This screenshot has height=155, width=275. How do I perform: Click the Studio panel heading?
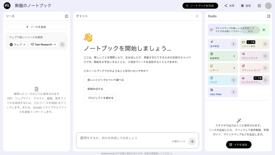(212, 16)
